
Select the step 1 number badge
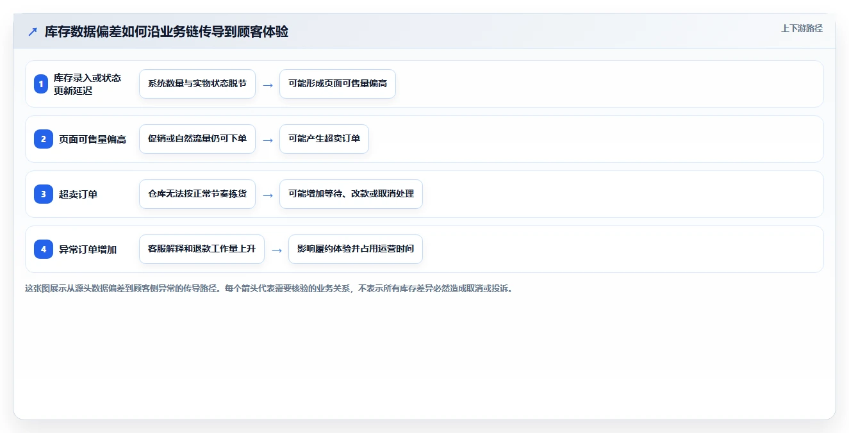click(41, 84)
